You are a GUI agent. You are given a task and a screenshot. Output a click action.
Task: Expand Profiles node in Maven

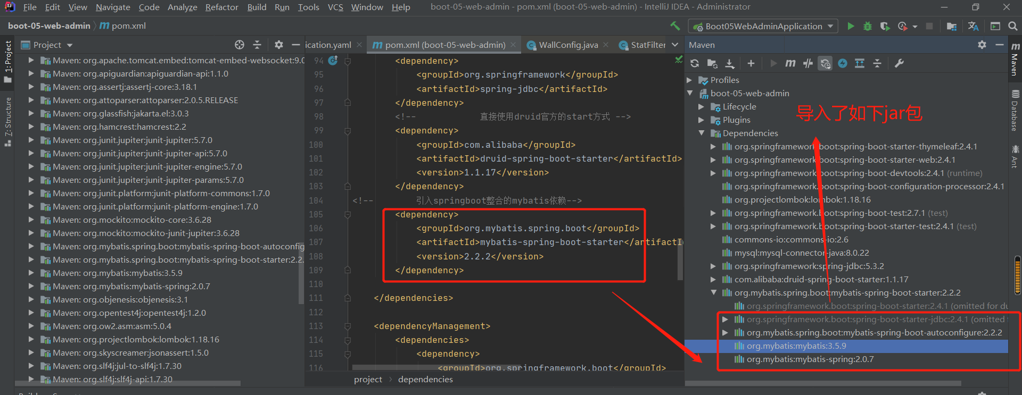click(x=690, y=80)
